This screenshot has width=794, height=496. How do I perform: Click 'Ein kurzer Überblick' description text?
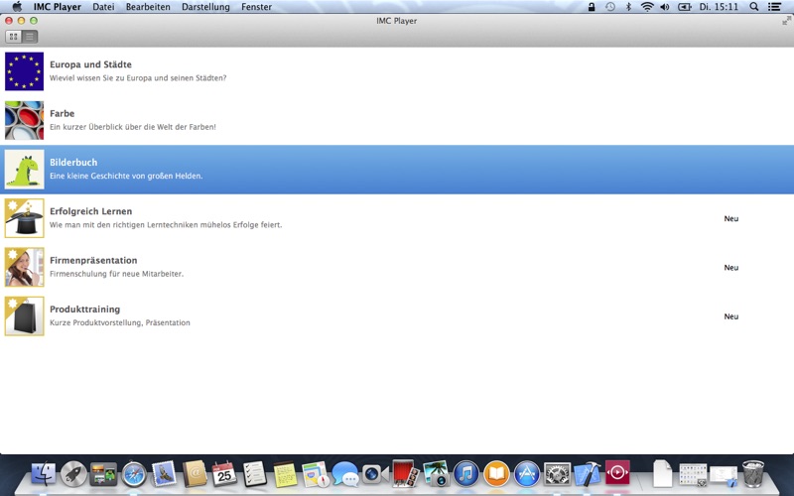pos(133,127)
